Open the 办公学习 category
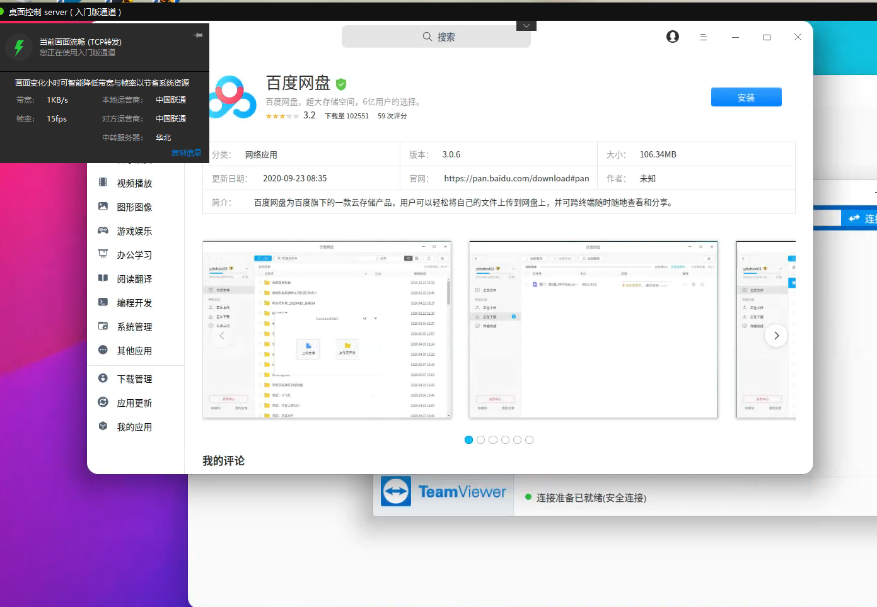Viewport: 877px width, 607px height. pyautogui.click(x=135, y=255)
